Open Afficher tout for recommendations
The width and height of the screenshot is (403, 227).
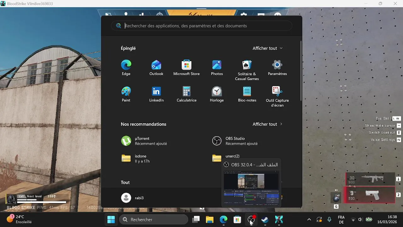[268, 124]
